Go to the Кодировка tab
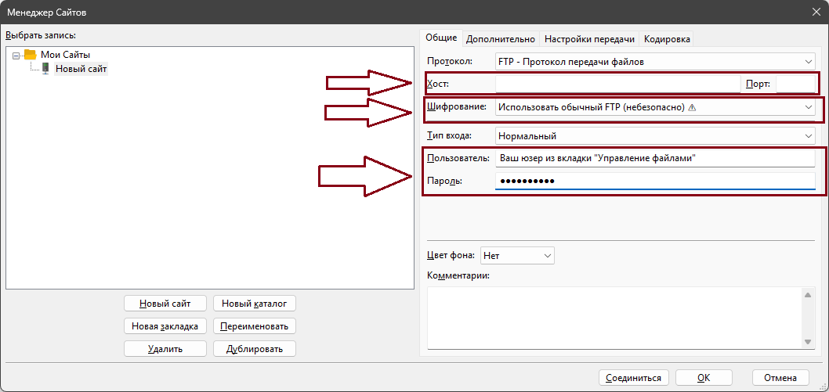 click(x=668, y=39)
